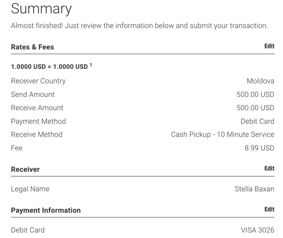Click the Receive Amount label

37,108
